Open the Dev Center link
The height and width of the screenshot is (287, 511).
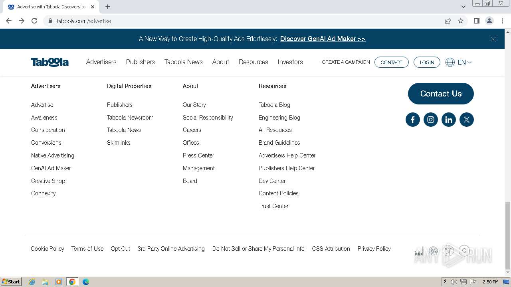point(272,181)
